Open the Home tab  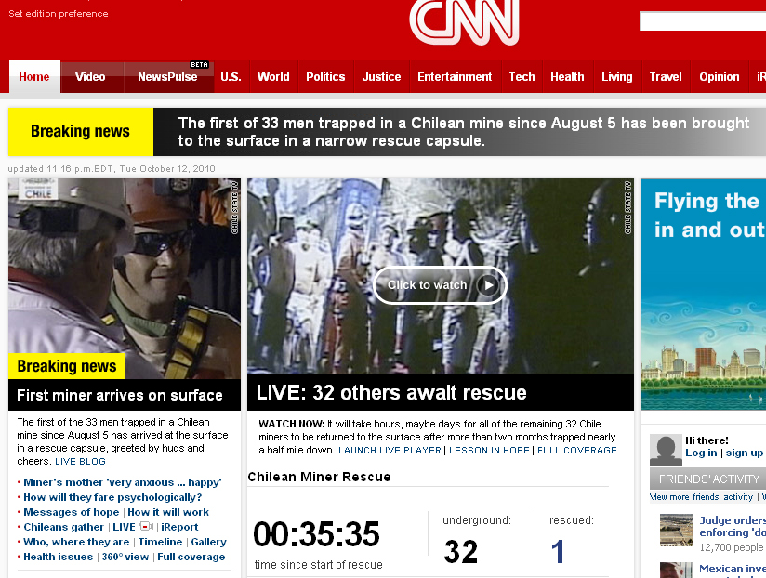[x=34, y=76]
